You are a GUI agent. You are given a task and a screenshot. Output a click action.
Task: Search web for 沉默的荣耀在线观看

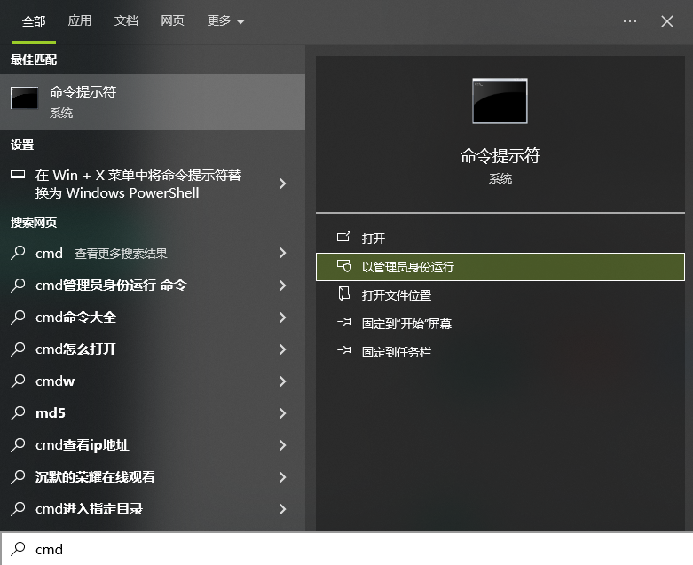point(153,477)
